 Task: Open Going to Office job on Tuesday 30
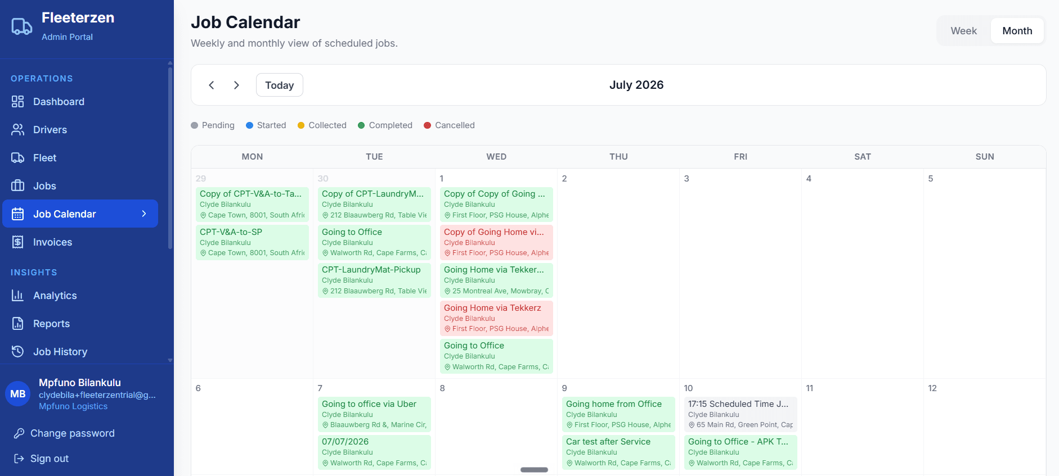point(374,242)
